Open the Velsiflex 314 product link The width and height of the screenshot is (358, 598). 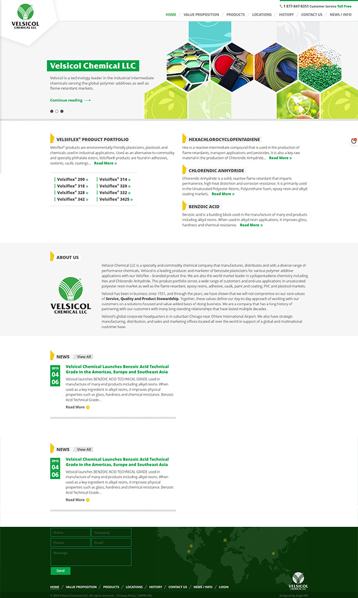click(x=115, y=179)
